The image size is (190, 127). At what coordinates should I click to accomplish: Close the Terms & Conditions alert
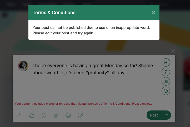tap(153, 12)
